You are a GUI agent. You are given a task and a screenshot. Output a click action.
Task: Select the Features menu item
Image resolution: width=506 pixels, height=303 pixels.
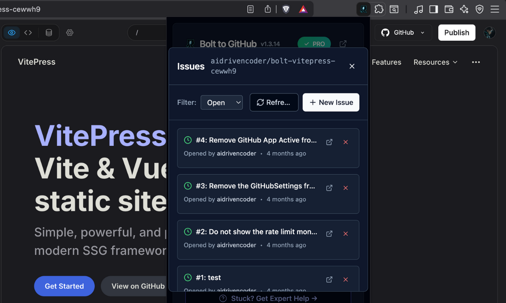pyautogui.click(x=386, y=62)
